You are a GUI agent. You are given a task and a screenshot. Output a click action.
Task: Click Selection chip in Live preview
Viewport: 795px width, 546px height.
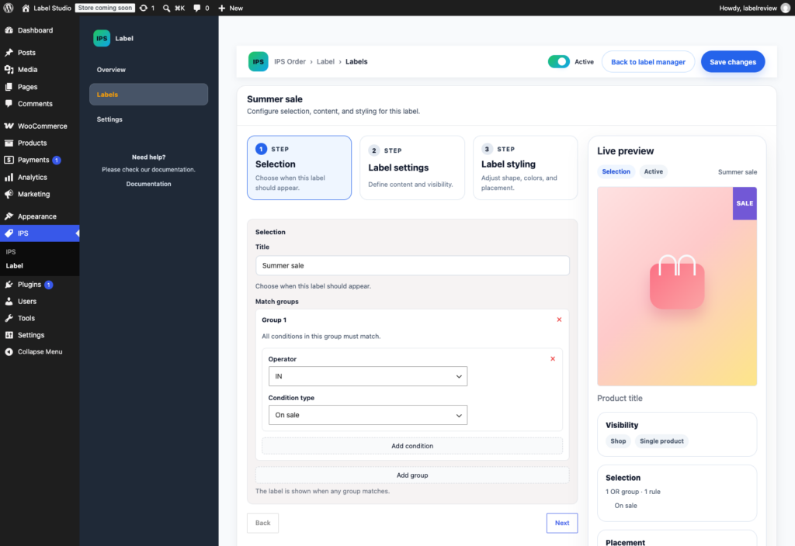616,171
